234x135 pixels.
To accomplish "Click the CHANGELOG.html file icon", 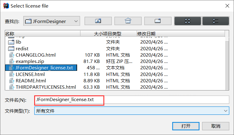I will tap(11, 55).
